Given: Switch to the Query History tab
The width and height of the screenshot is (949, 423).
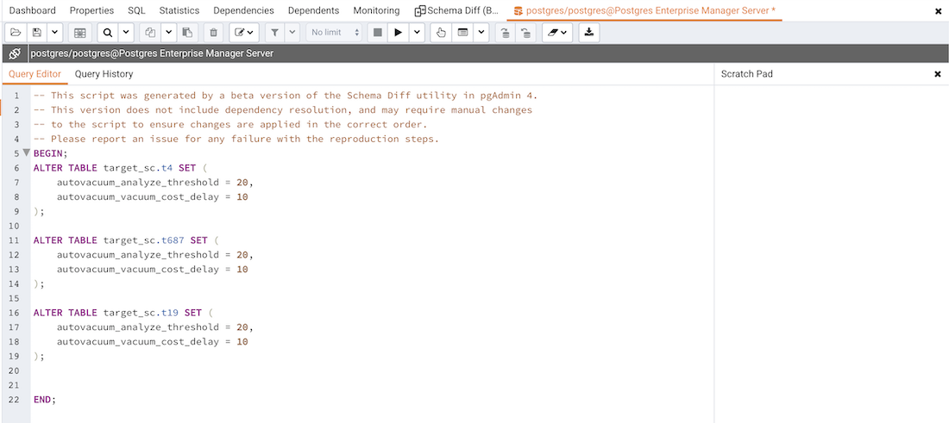Looking at the screenshot, I should [104, 74].
